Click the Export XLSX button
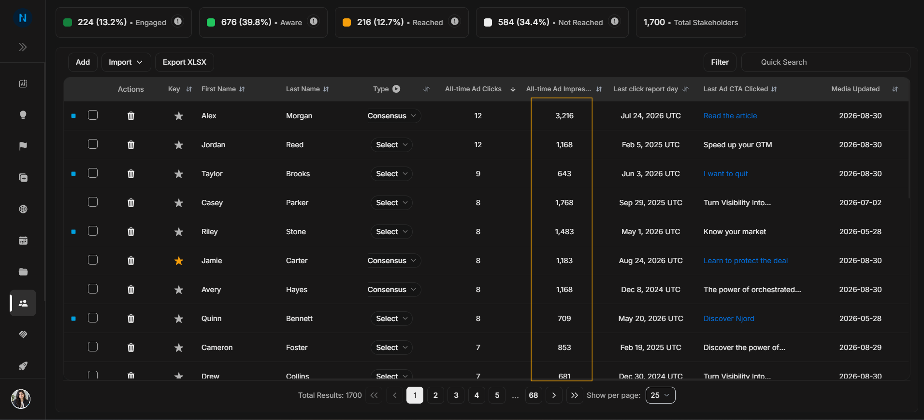 (185, 62)
